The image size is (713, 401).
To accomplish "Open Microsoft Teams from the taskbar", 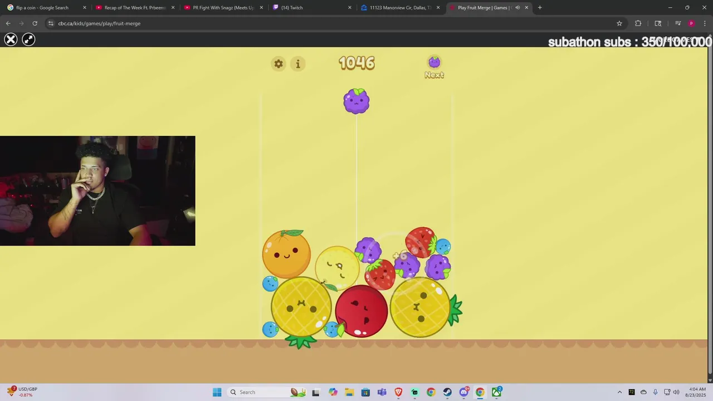I will click(x=382, y=392).
